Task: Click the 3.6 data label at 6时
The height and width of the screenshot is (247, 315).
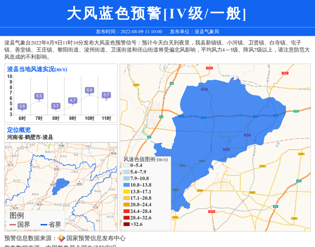Action: 22,106
